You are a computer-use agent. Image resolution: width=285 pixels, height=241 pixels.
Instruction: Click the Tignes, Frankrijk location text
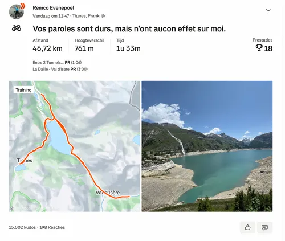tap(89, 16)
